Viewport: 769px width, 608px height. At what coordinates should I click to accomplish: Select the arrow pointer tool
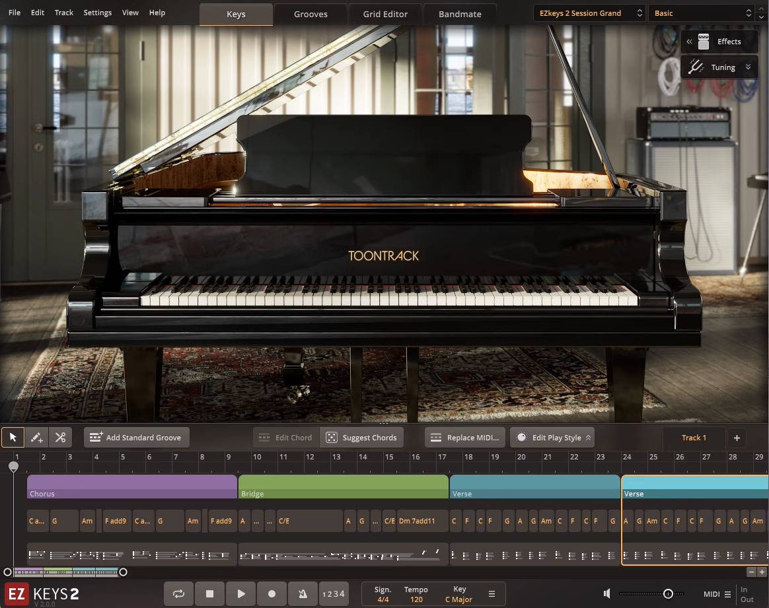[x=12, y=437]
